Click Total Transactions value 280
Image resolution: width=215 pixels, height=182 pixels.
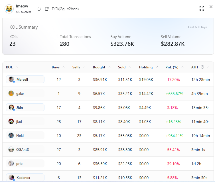64,44
